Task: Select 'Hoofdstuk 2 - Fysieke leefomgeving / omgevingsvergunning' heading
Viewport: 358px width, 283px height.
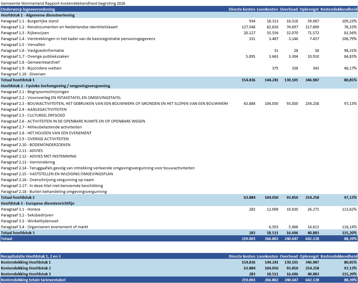Action: coord(55,86)
